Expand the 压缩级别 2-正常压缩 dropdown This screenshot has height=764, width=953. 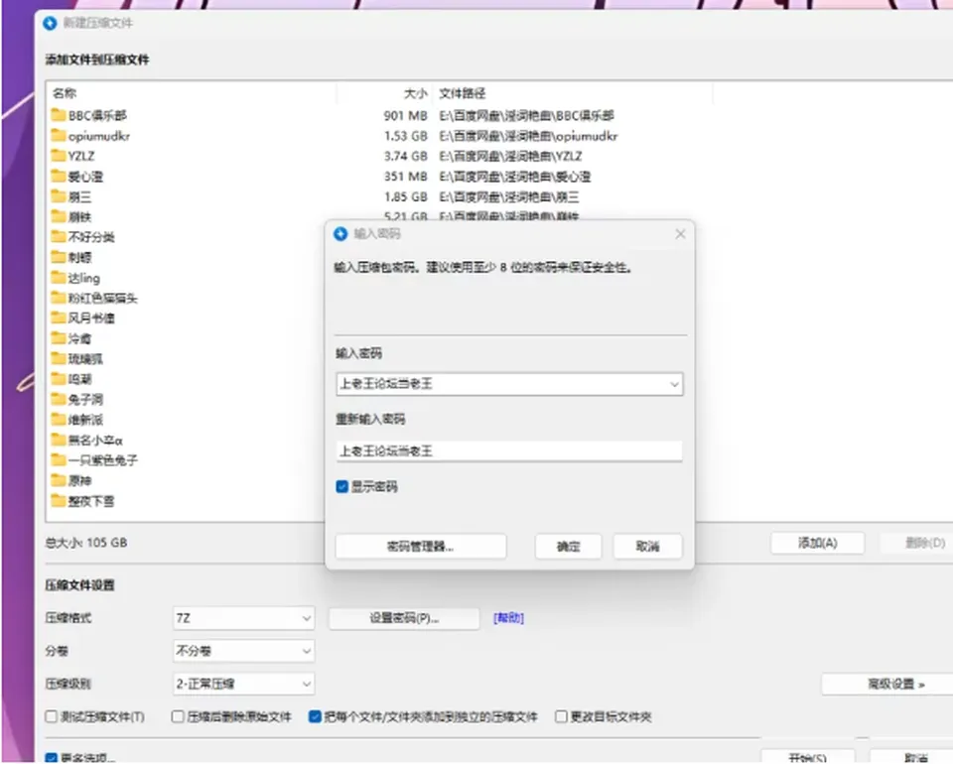tap(243, 684)
